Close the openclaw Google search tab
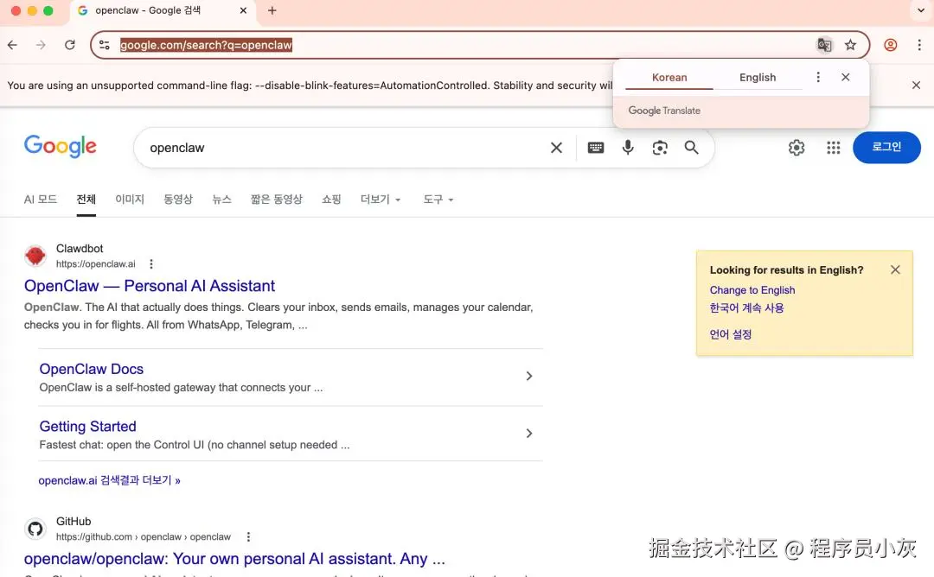Viewport: 934px width, 577px height. (243, 10)
